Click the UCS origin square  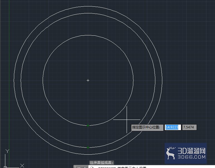5,167
